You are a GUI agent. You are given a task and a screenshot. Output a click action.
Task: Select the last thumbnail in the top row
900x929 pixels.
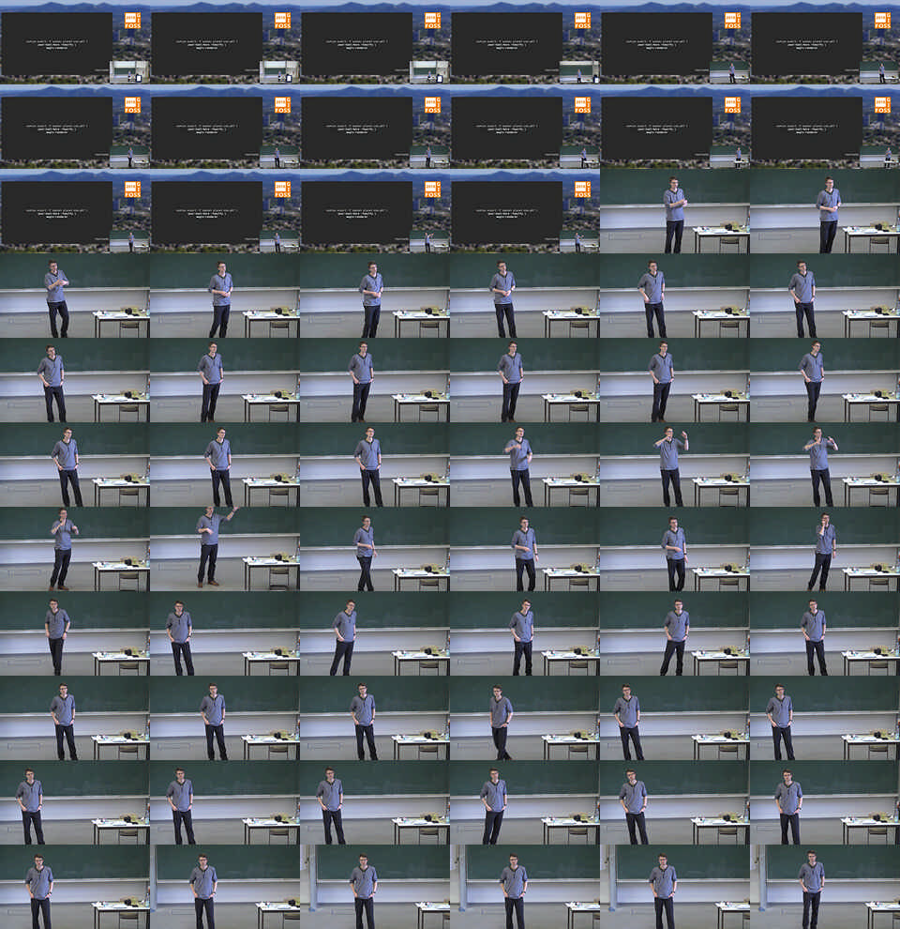[x=825, y=42]
